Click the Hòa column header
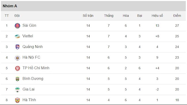Viewport: 187px width, 105px height. (x=126, y=16)
